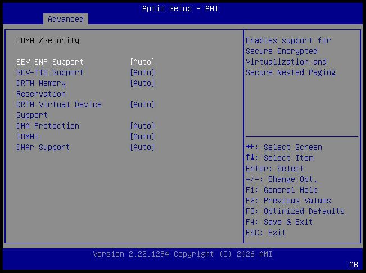Select the DRTM Memory Reservation setting
This screenshot has height=273, width=366.
tap(85, 89)
